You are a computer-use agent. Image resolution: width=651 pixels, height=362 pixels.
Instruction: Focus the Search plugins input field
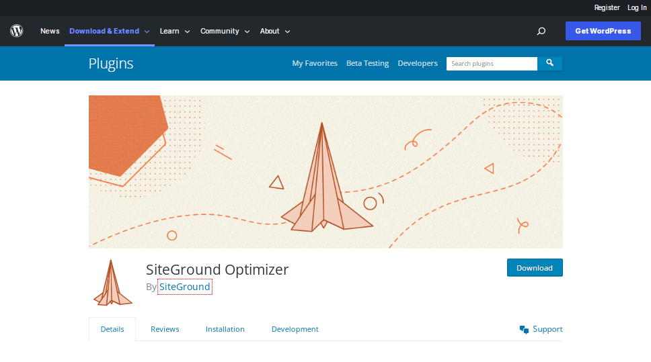(x=492, y=63)
